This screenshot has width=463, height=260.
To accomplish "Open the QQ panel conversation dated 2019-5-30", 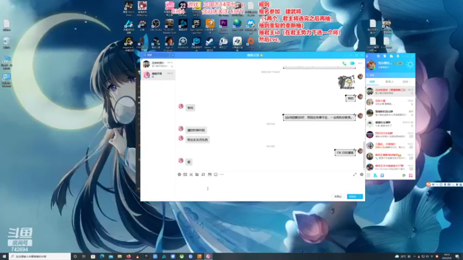I will click(390, 124).
